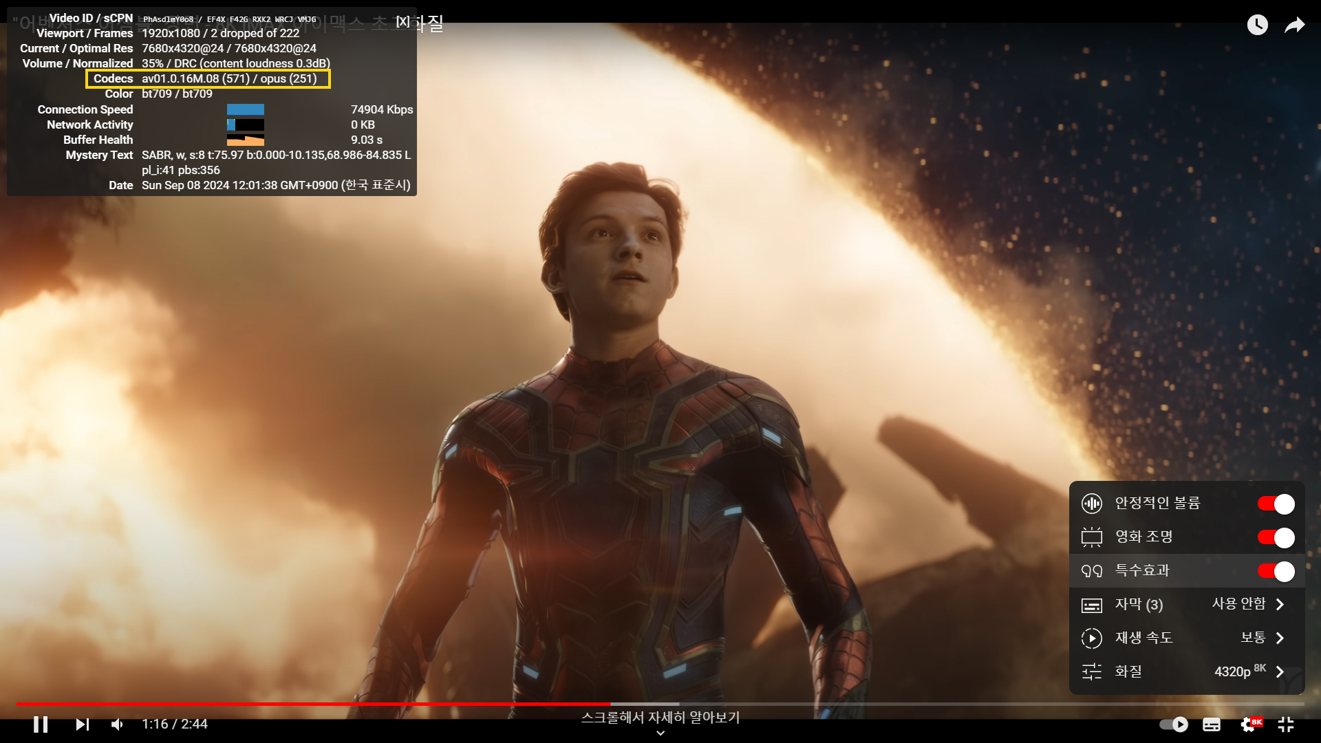The width and height of the screenshot is (1321, 743).
Task: Turn off 안정적인 볼륨 toggle
Action: pyautogui.click(x=1276, y=504)
